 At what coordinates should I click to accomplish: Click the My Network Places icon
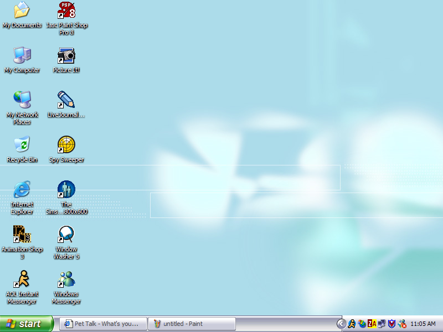click(22, 100)
